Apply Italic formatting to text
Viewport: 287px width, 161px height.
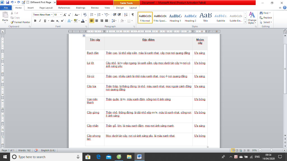[40, 21]
